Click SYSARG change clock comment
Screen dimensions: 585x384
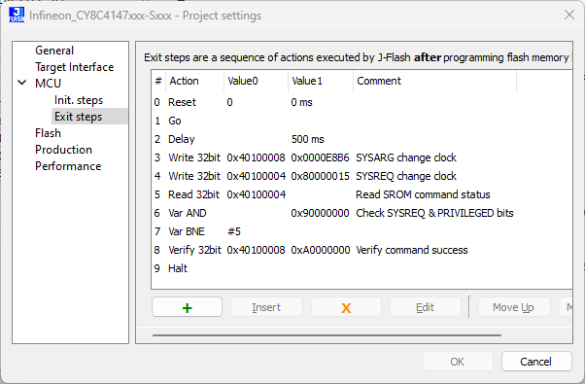click(x=406, y=157)
